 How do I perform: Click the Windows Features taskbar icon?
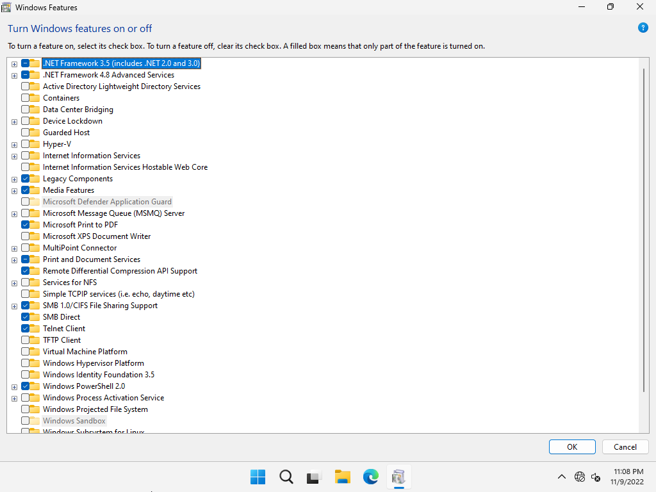coord(398,477)
